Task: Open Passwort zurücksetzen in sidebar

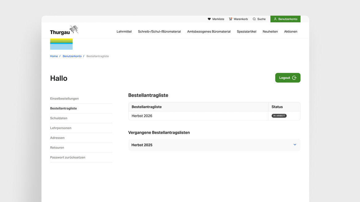Action: point(67,157)
